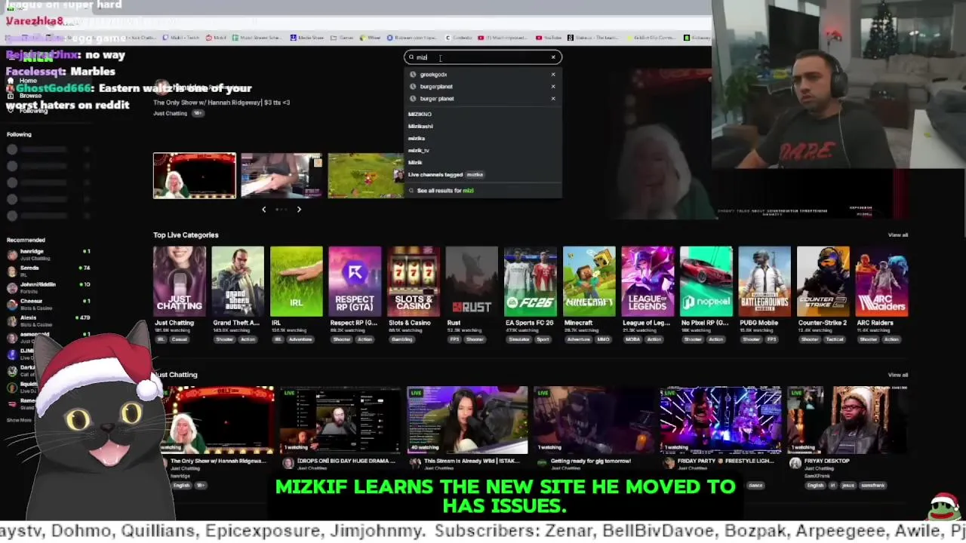966x543 pixels.
Task: Open recommended channel 'hanridge'
Action: tap(48, 254)
